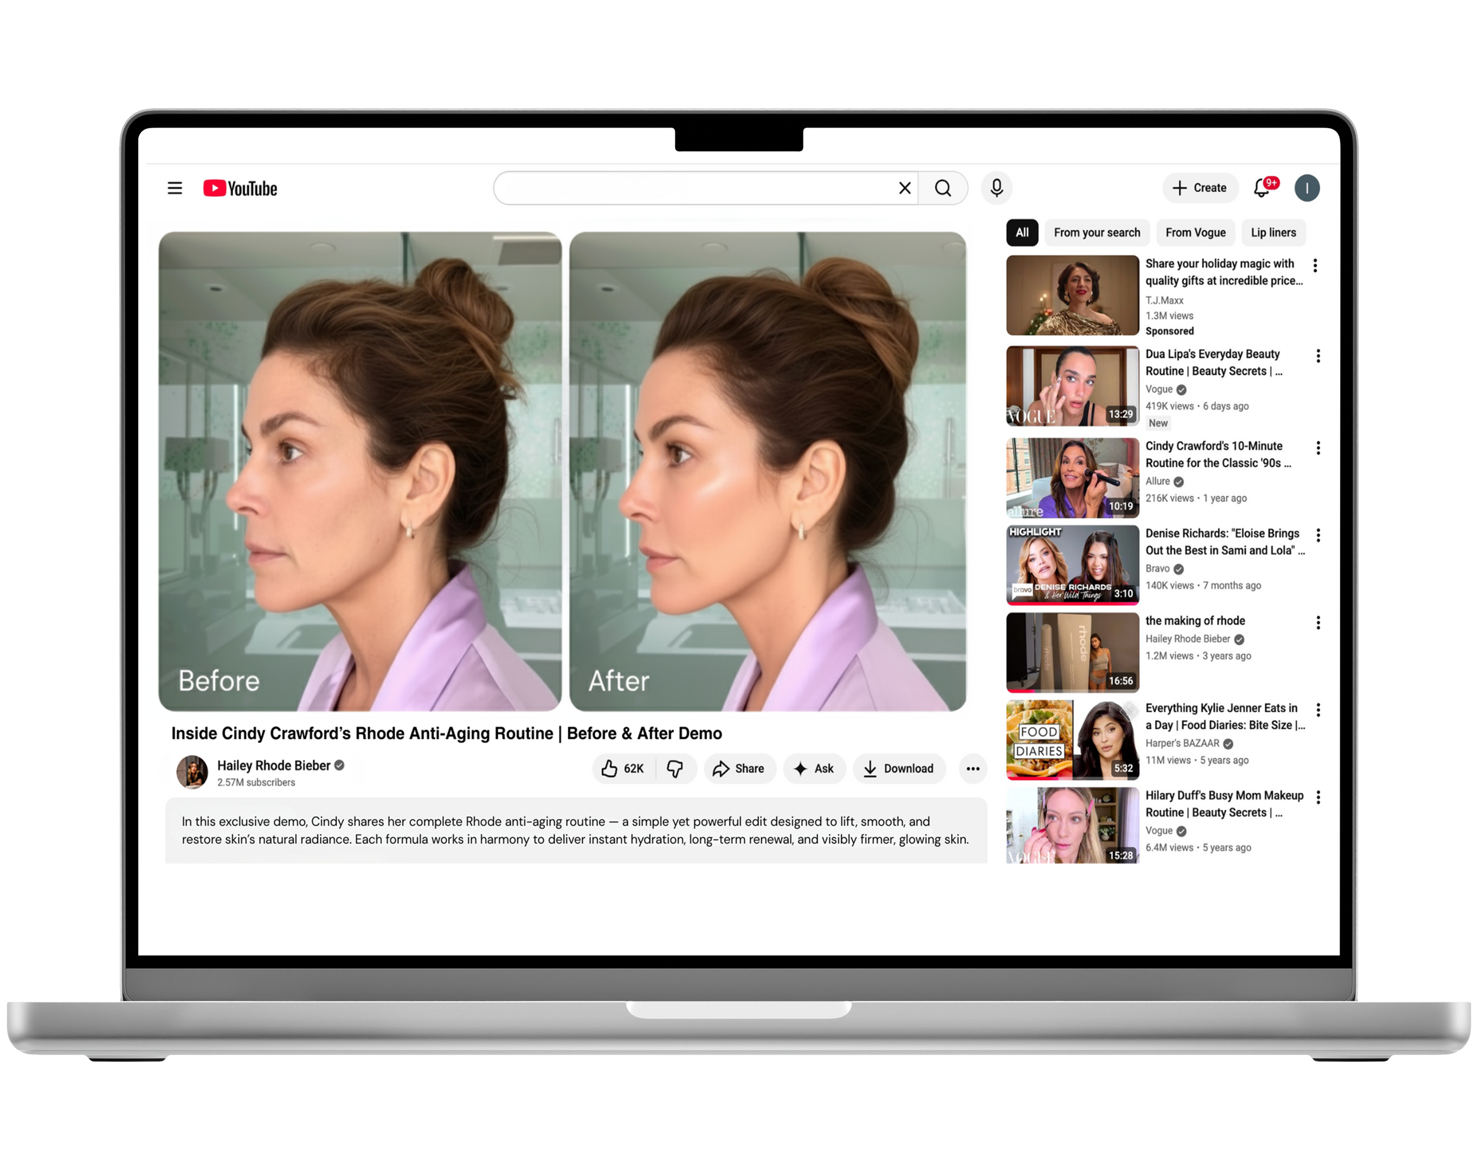
Task: Click the Ask button
Action: click(x=814, y=768)
